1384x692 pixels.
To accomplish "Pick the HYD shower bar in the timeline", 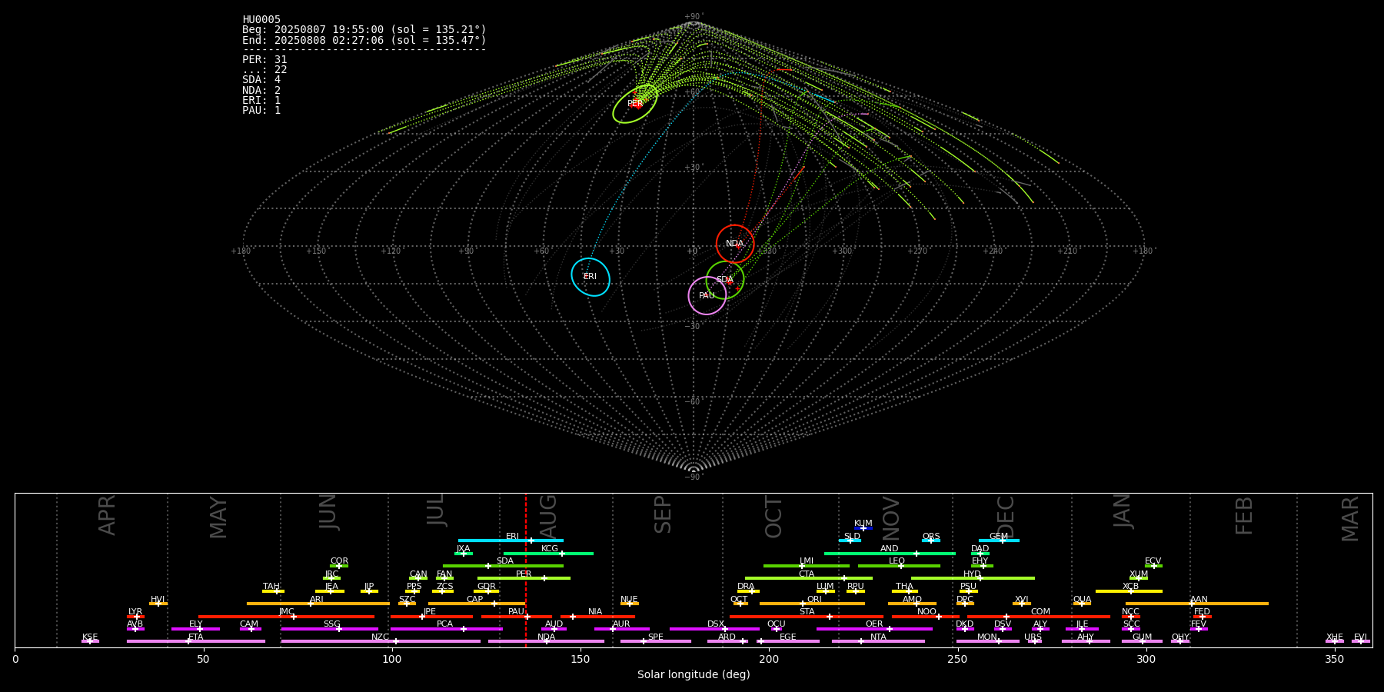I will pyautogui.click(x=973, y=578).
